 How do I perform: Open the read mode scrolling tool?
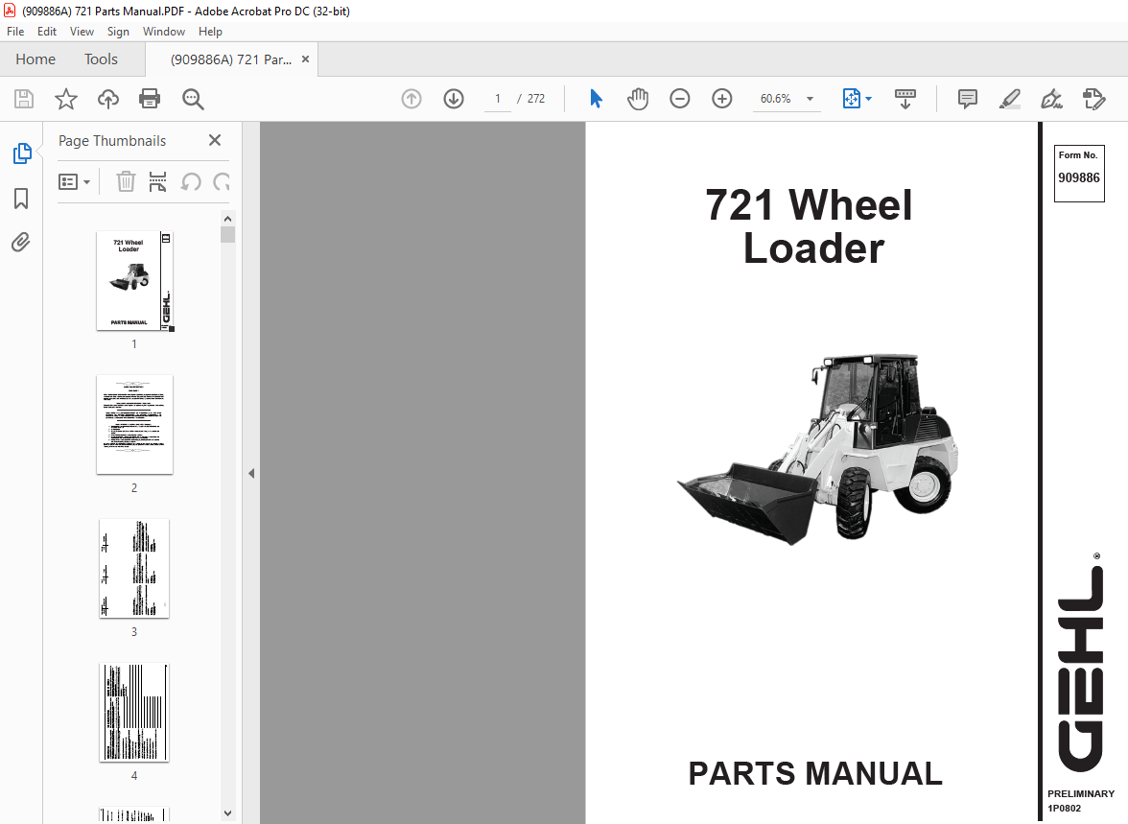(x=905, y=99)
